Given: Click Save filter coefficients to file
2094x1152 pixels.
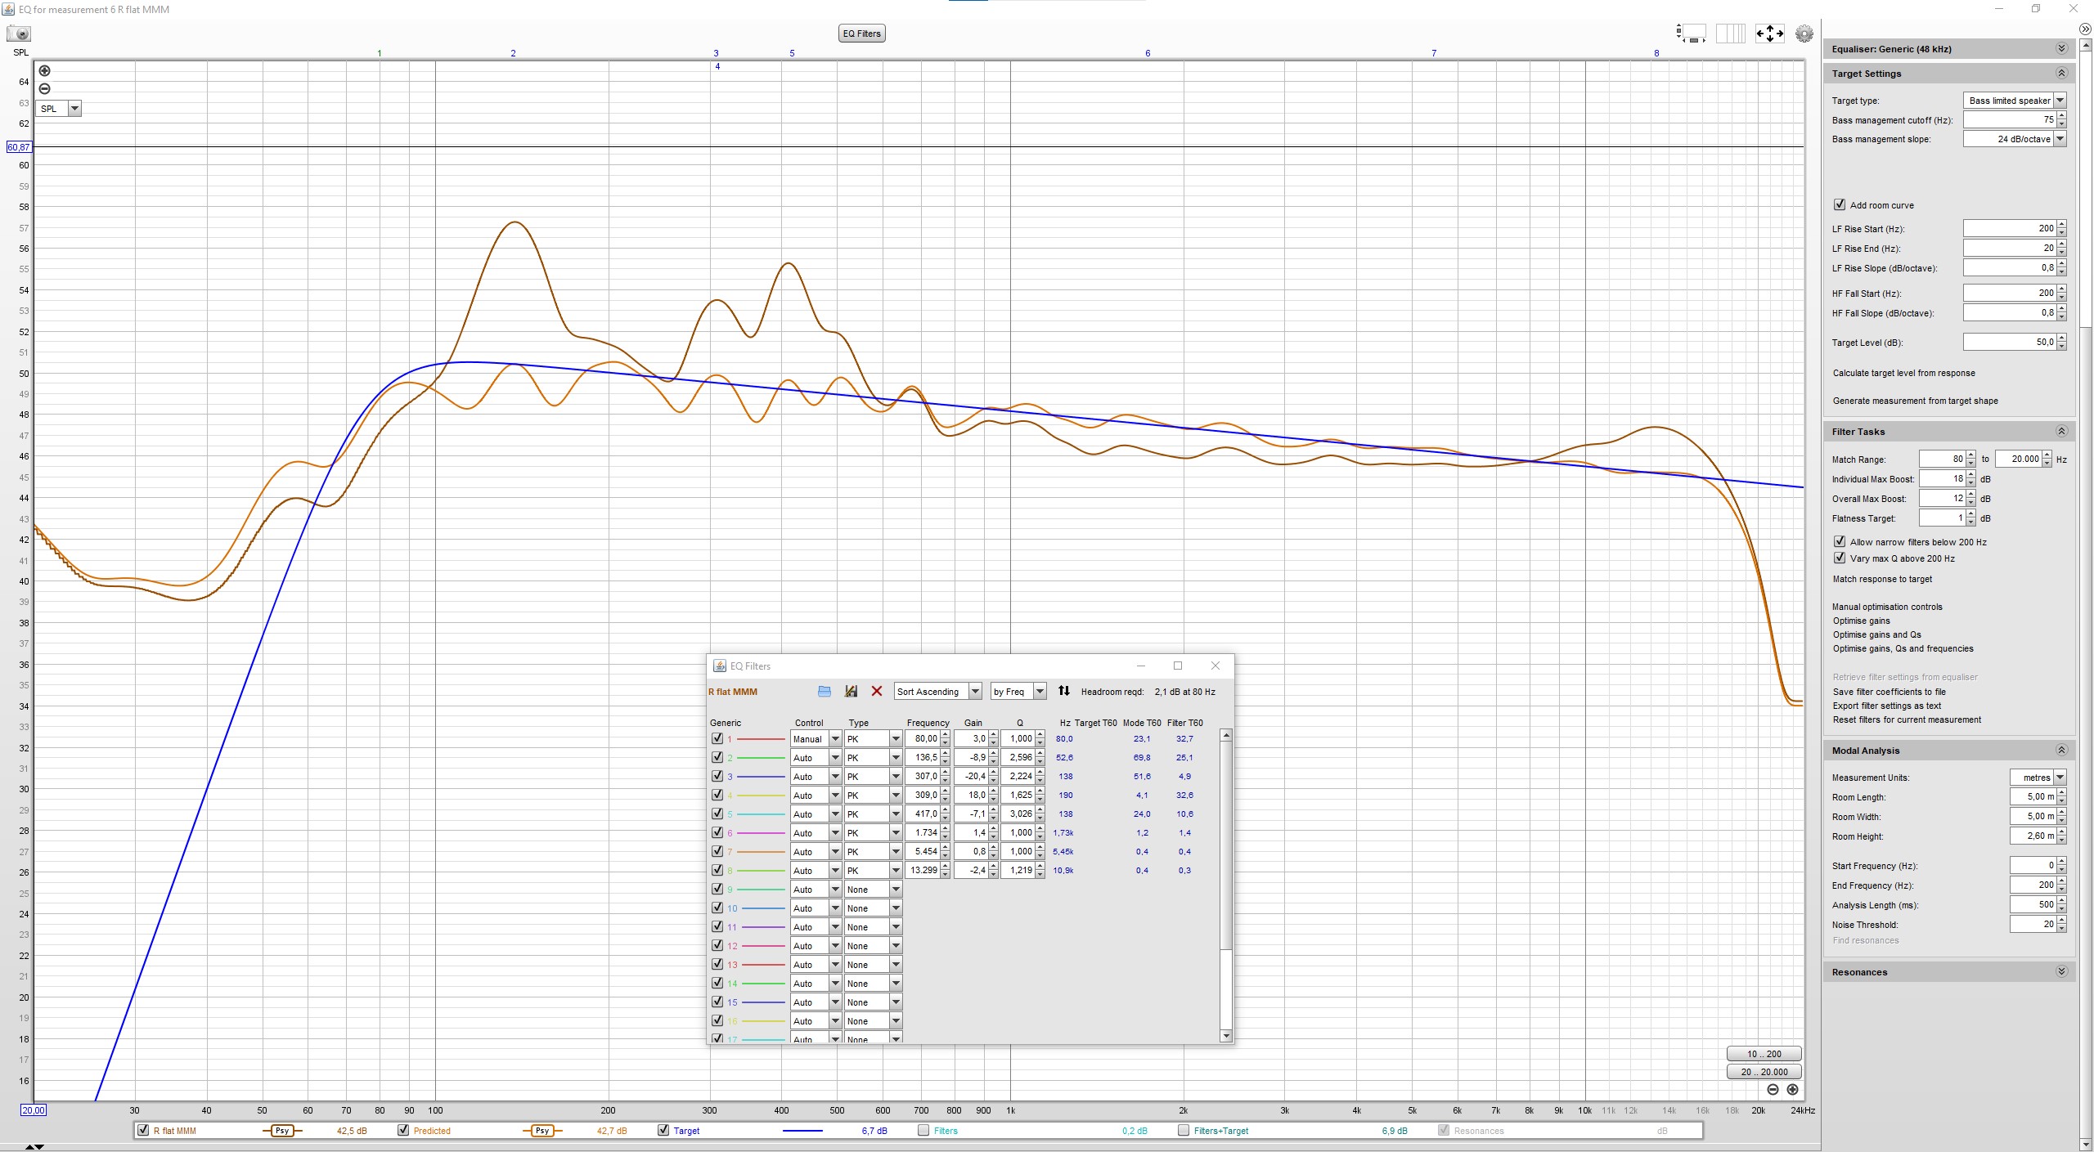Looking at the screenshot, I should [1889, 692].
